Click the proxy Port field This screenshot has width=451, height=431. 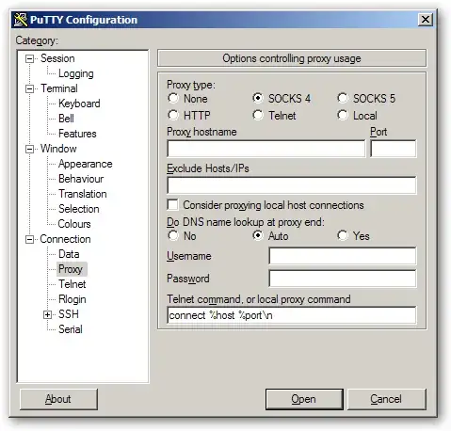(x=394, y=149)
